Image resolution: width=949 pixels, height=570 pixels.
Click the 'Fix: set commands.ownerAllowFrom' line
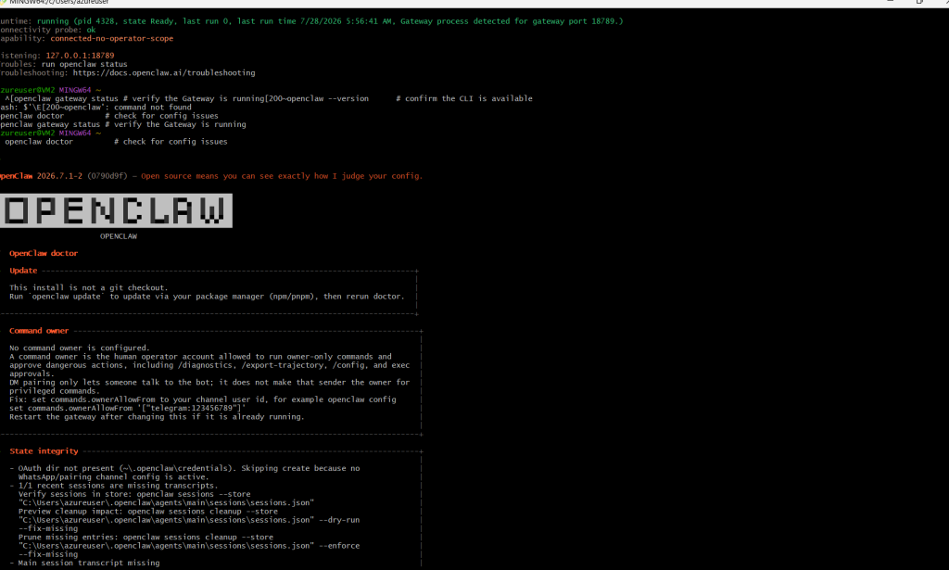pos(203,399)
